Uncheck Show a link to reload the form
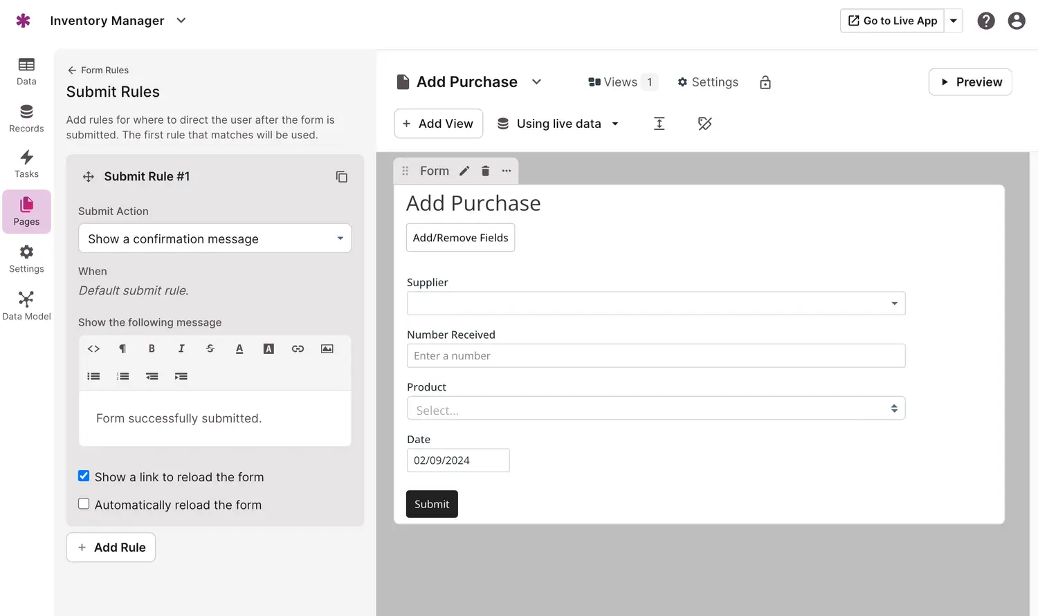Image resolution: width=1038 pixels, height=616 pixels. (x=84, y=476)
